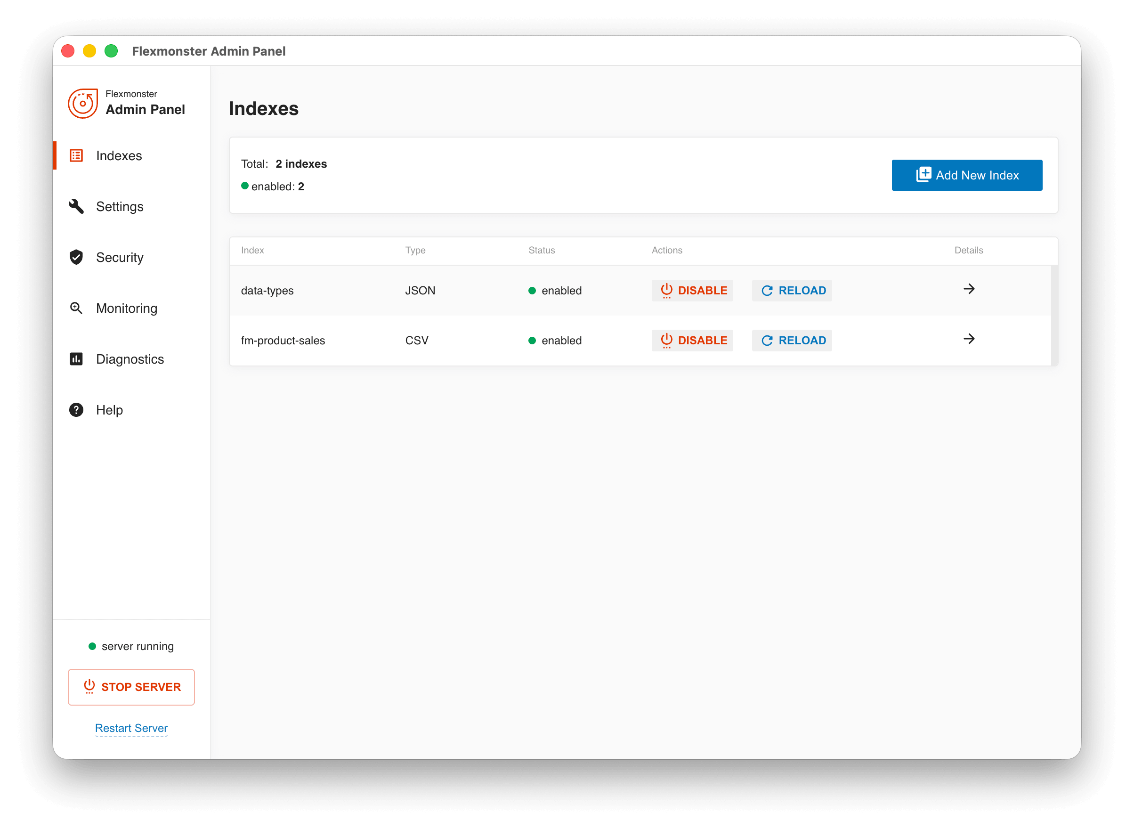Click the Details column header

coord(968,250)
